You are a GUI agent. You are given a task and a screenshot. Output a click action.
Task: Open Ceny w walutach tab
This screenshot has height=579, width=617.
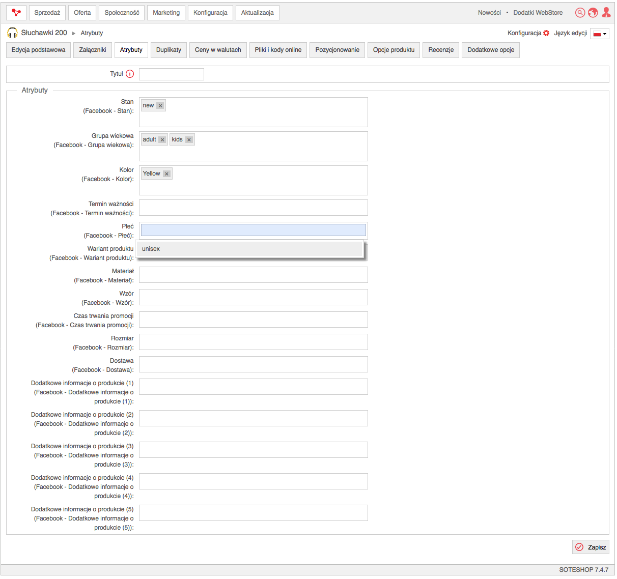[x=218, y=50]
